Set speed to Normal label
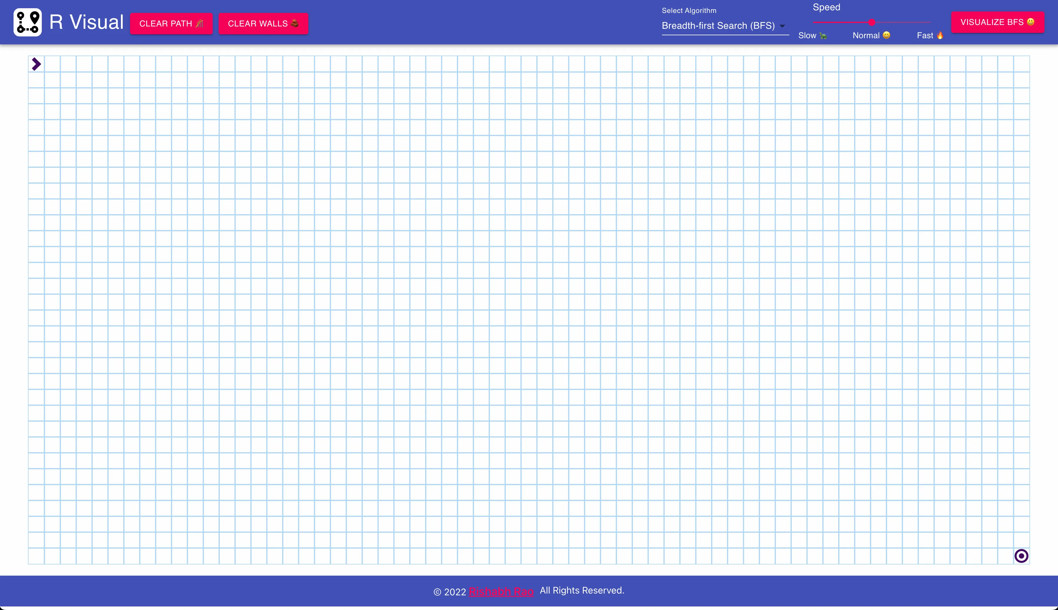1058x610 pixels. [x=871, y=36]
